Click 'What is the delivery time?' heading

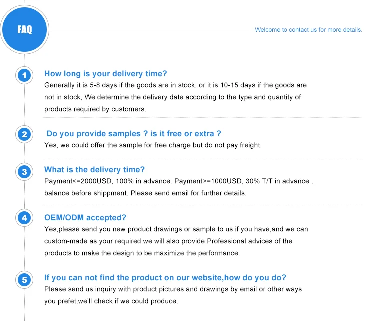[x=94, y=170]
